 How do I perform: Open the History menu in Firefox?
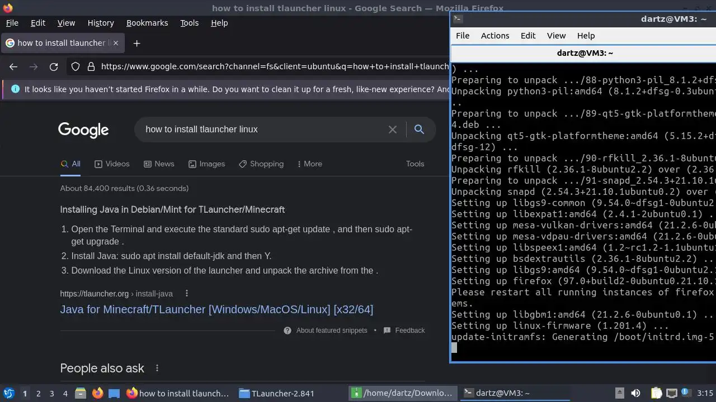tap(101, 23)
